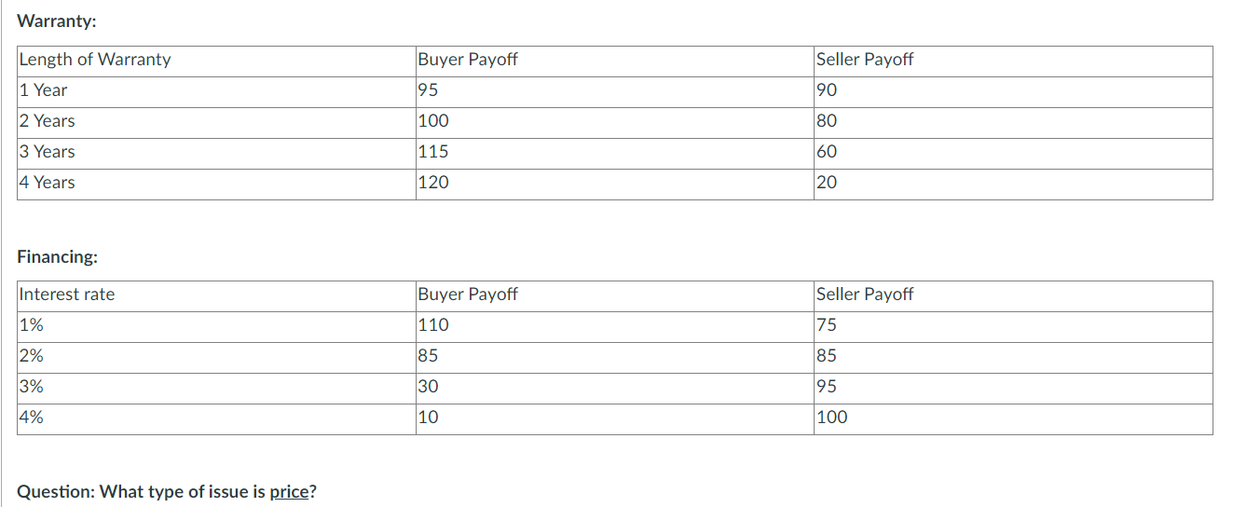Select the 'Interest rate' header cell
The width and height of the screenshot is (1247, 507).
67,295
